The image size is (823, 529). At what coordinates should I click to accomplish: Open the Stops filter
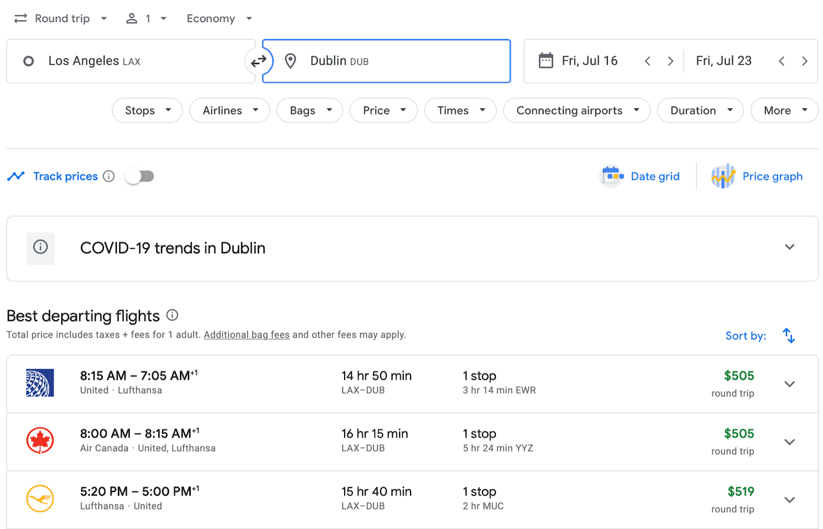147,111
